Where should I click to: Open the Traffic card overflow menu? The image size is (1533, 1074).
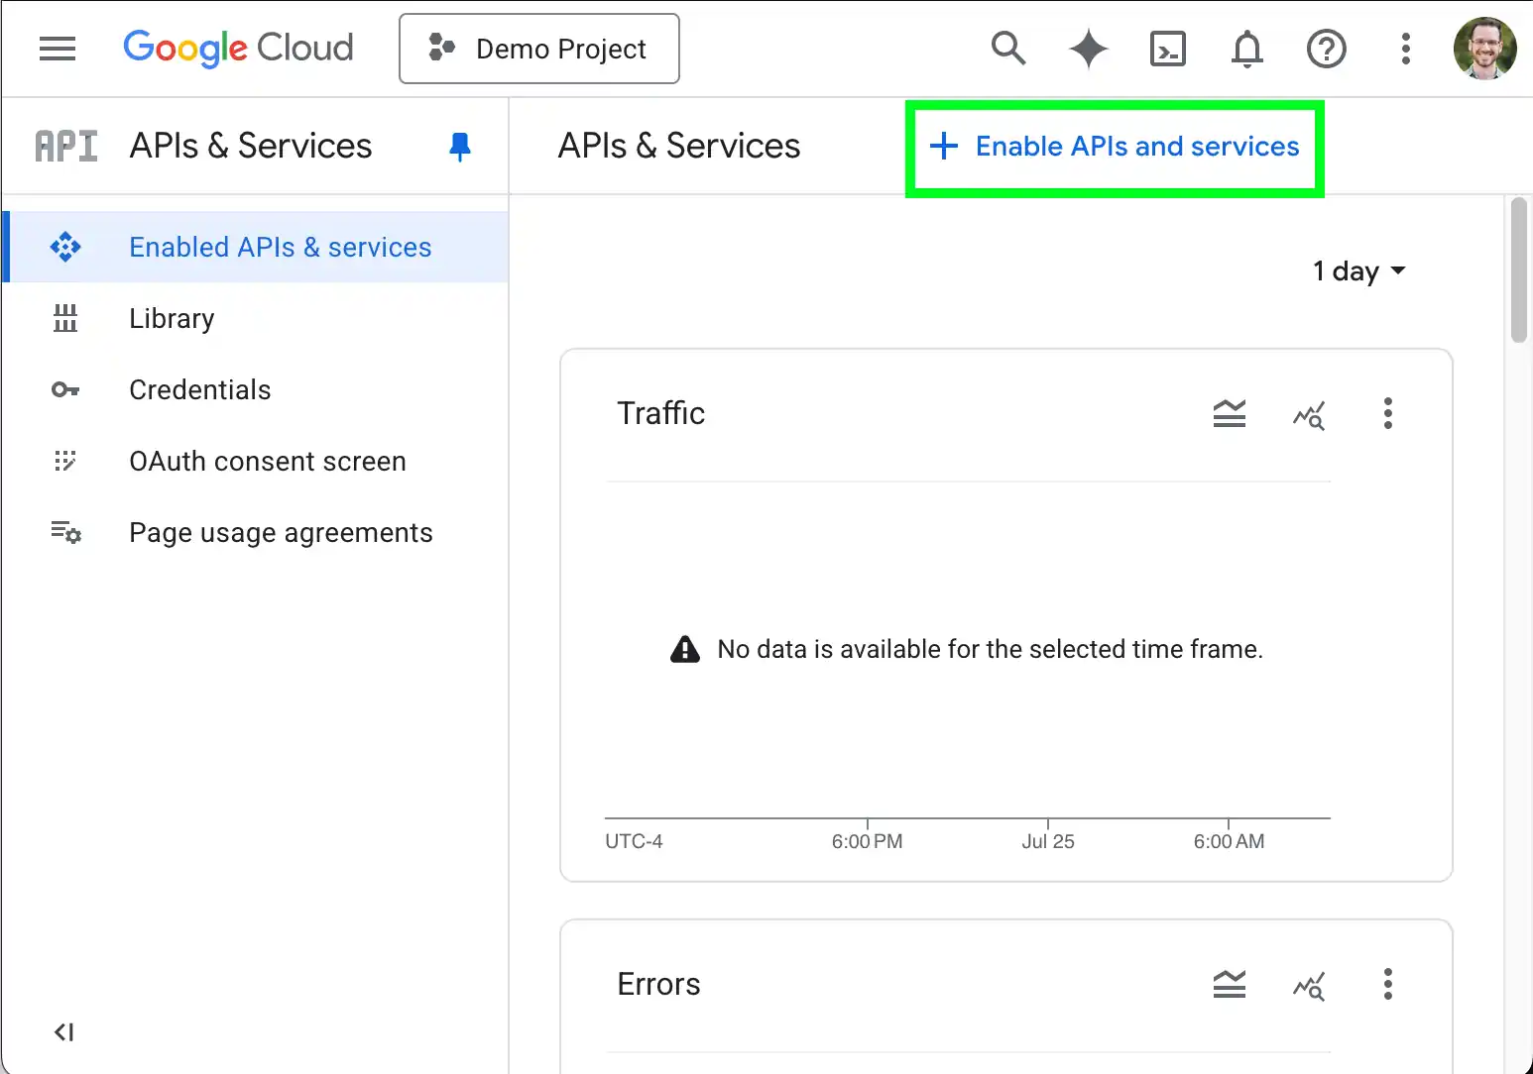coord(1388,414)
